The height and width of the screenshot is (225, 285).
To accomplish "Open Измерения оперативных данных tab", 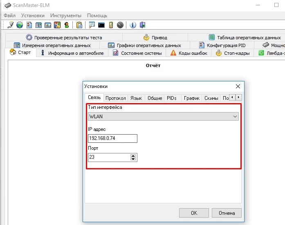I will [x=52, y=45].
